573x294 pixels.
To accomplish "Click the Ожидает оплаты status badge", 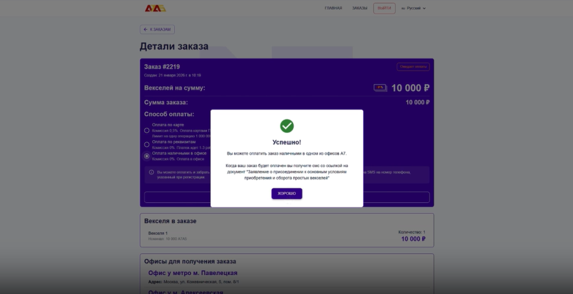I will click(413, 67).
